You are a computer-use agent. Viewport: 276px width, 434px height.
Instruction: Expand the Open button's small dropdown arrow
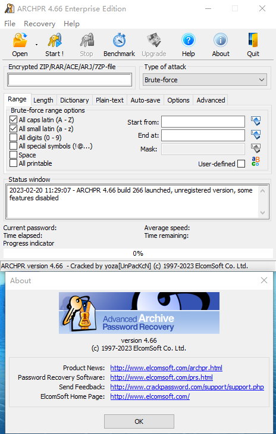point(36,45)
